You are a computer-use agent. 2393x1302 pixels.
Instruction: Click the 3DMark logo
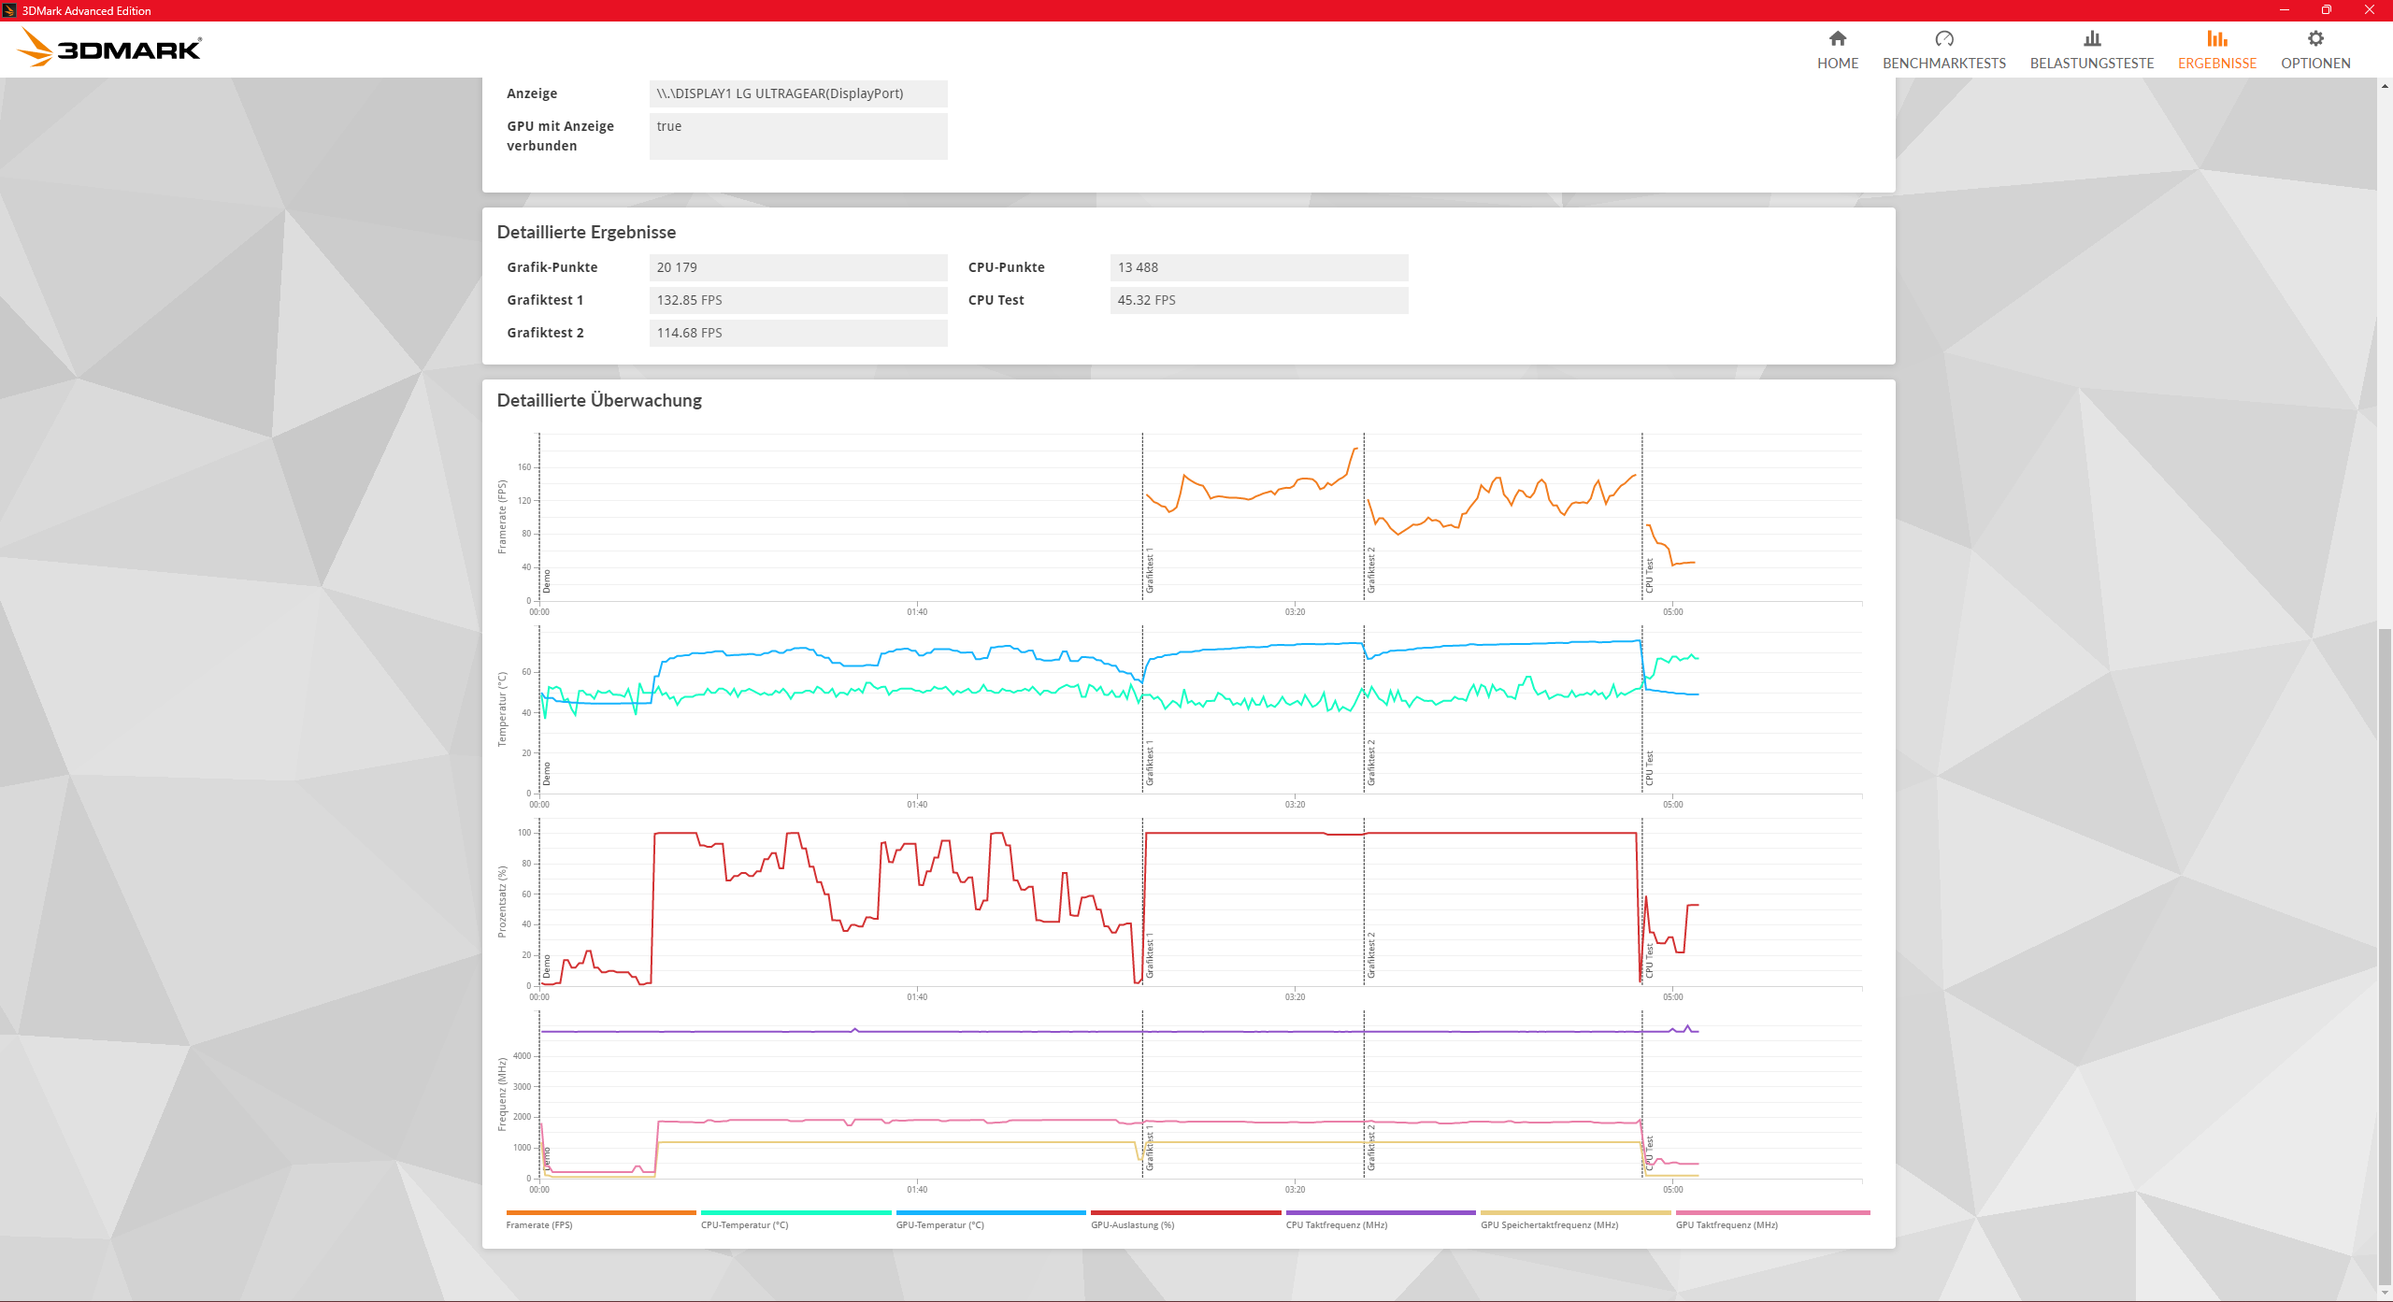[x=110, y=48]
